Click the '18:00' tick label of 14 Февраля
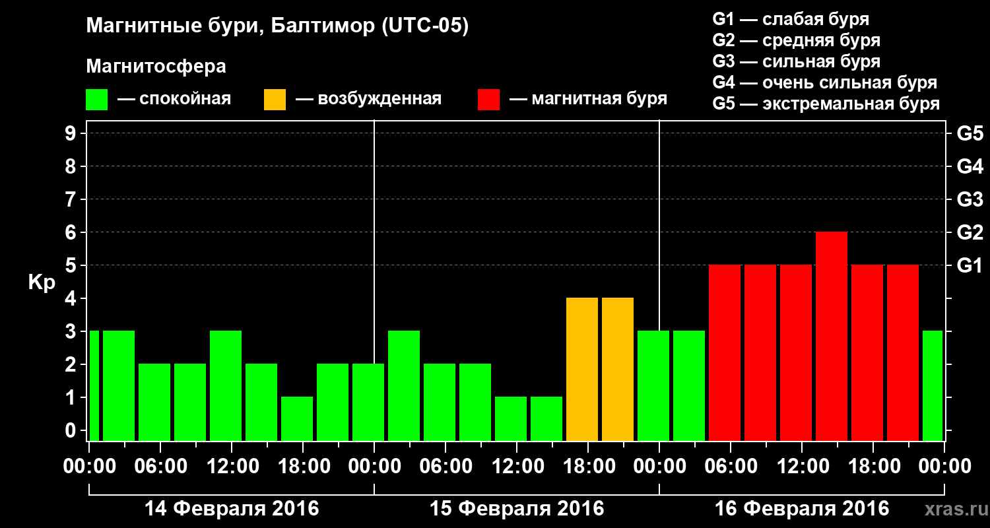Screen dimensions: 990x528 click(303, 467)
